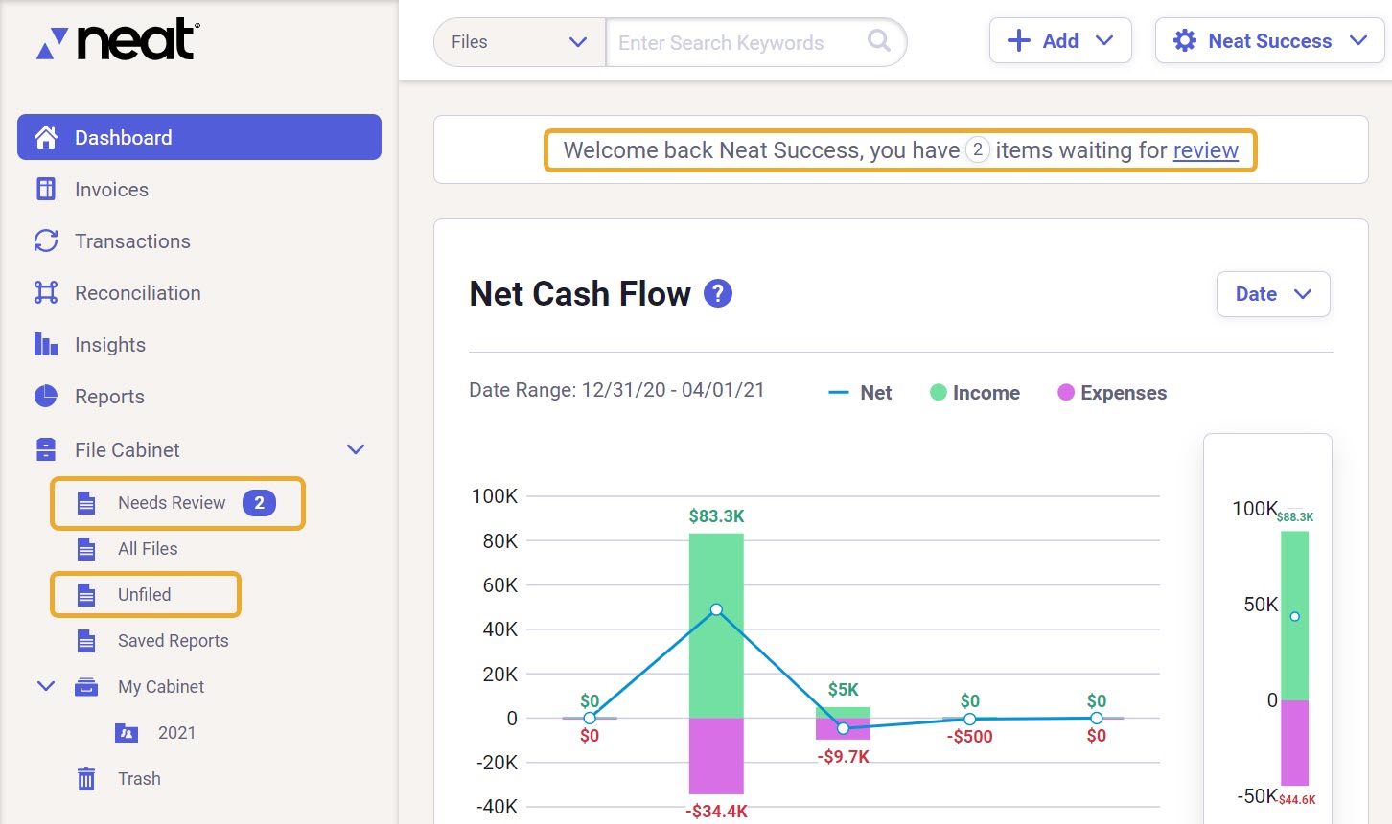The image size is (1392, 824).
Task: Click the Insights bar chart icon
Action: click(x=46, y=344)
